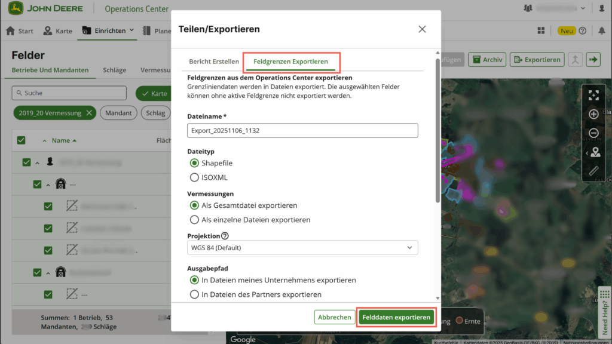The image size is (612, 344).
Task: Click the Felddaten exportieren button
Action: 396,317
